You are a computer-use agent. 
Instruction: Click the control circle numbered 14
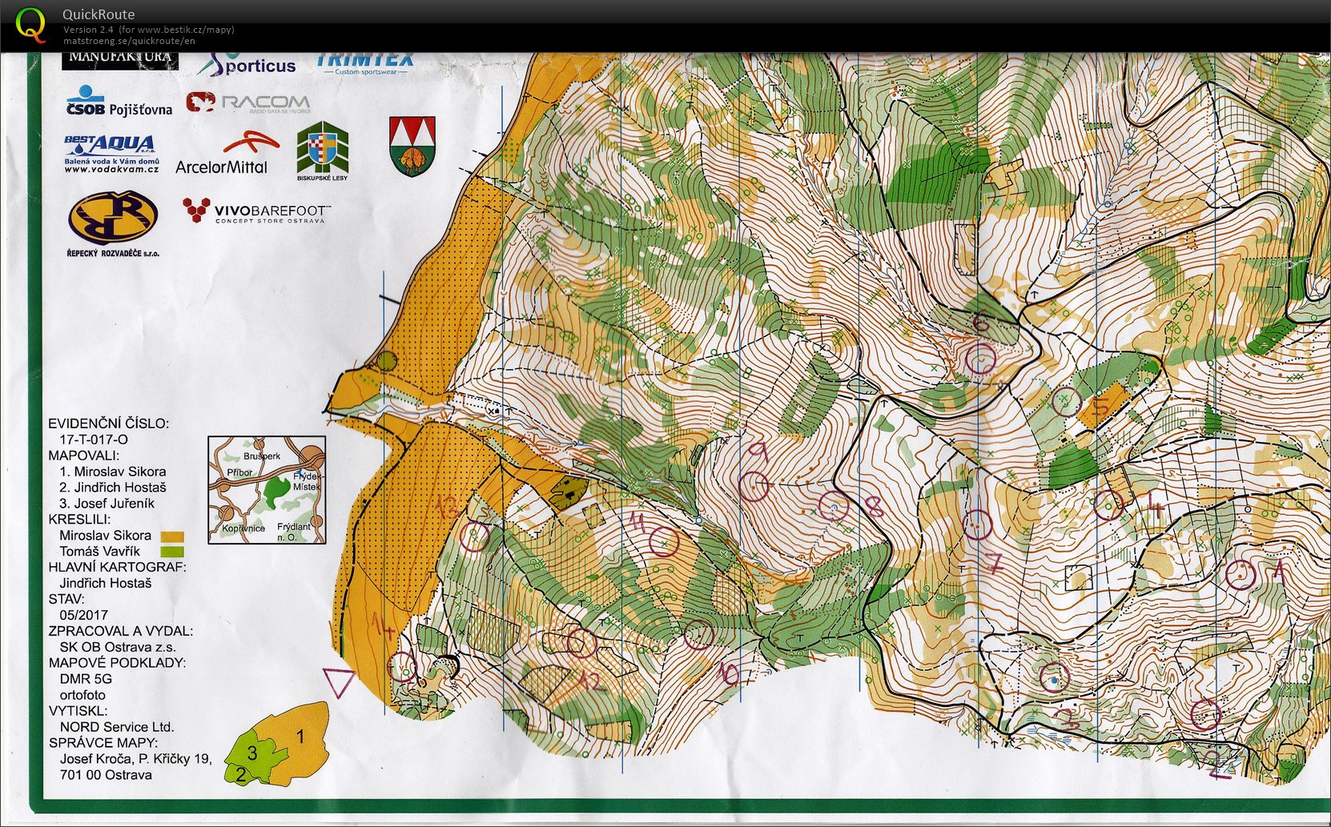point(402,665)
